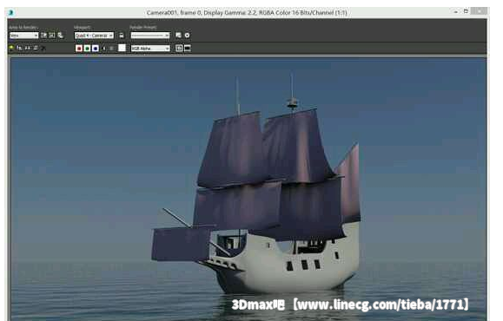Click the Clear image icon
Screen dimensions: 503x321
coord(43,48)
